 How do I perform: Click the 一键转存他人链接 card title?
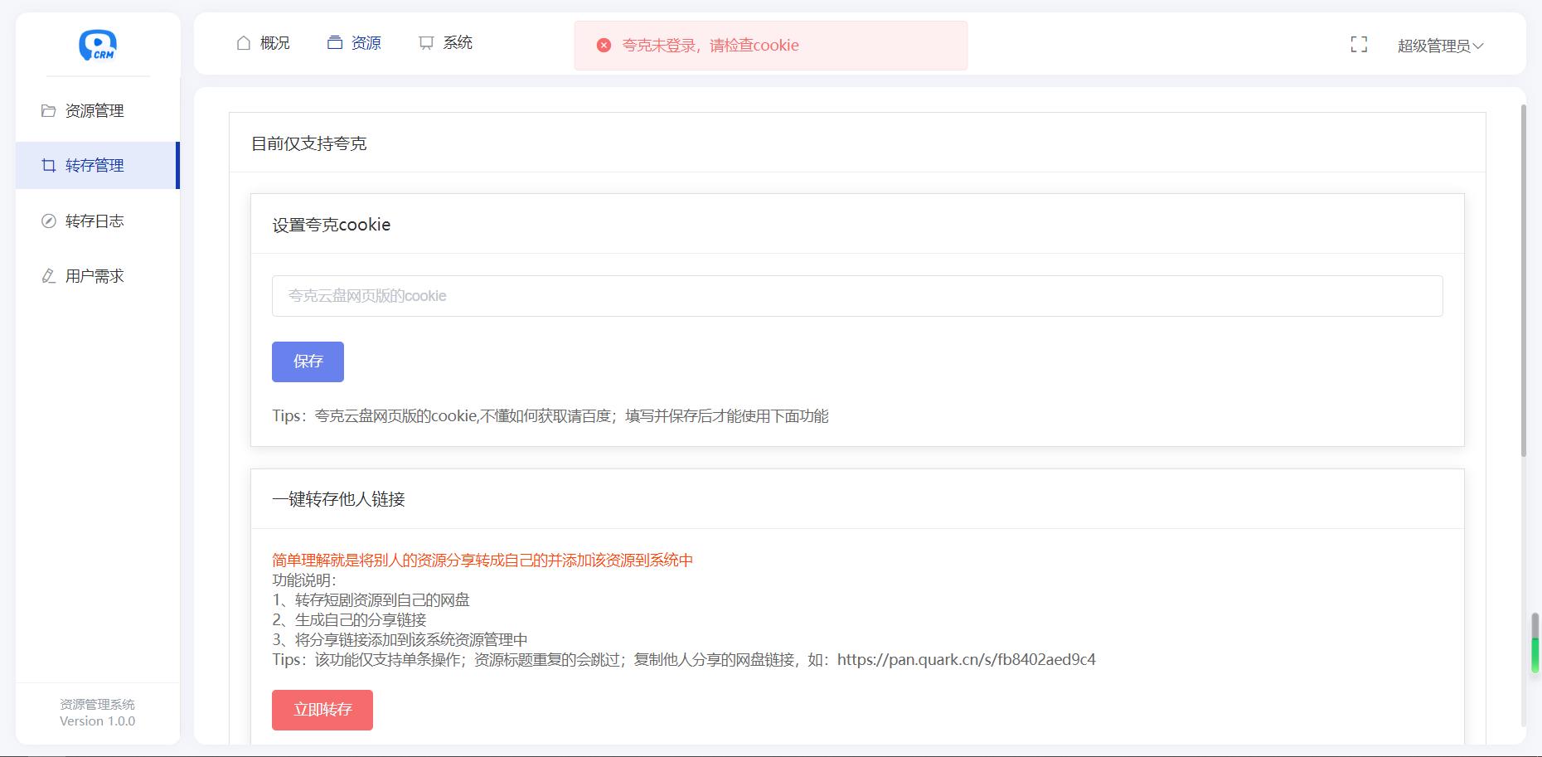click(338, 499)
